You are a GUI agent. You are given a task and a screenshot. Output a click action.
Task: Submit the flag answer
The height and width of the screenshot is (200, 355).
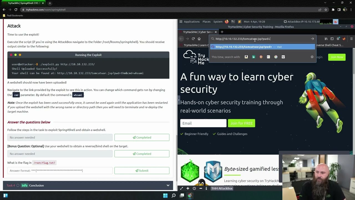pos(142,171)
